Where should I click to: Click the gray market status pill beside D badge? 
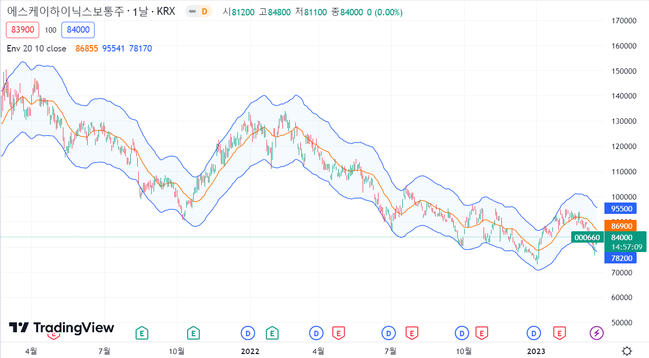[x=192, y=11]
